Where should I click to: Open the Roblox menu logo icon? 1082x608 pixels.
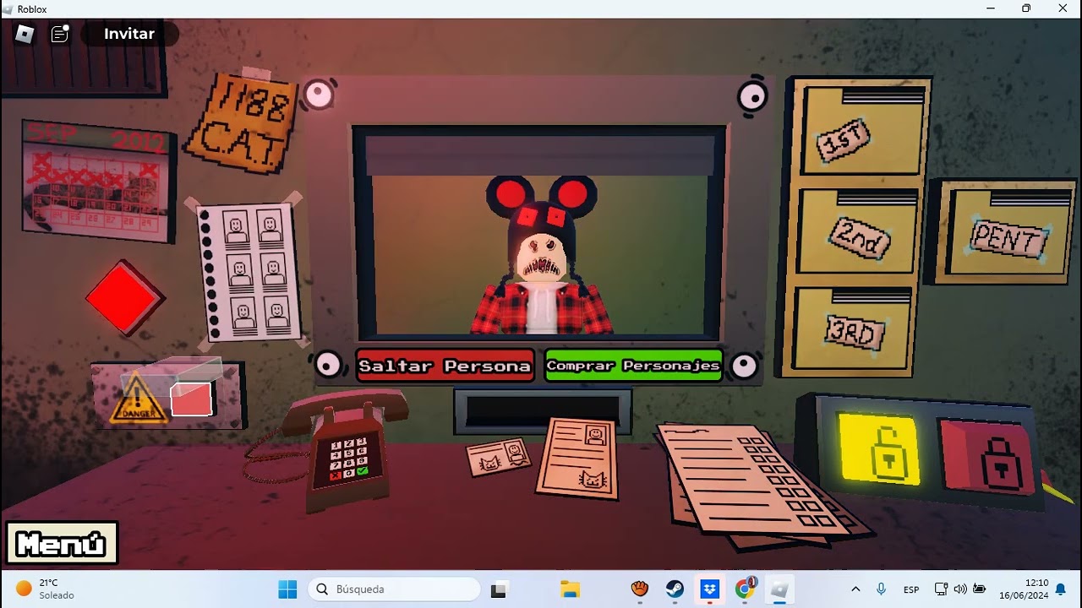(25, 34)
